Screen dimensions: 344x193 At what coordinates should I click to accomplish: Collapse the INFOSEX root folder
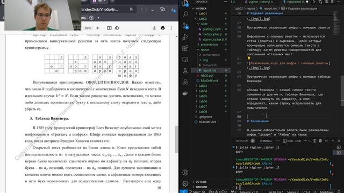coord(200,9)
